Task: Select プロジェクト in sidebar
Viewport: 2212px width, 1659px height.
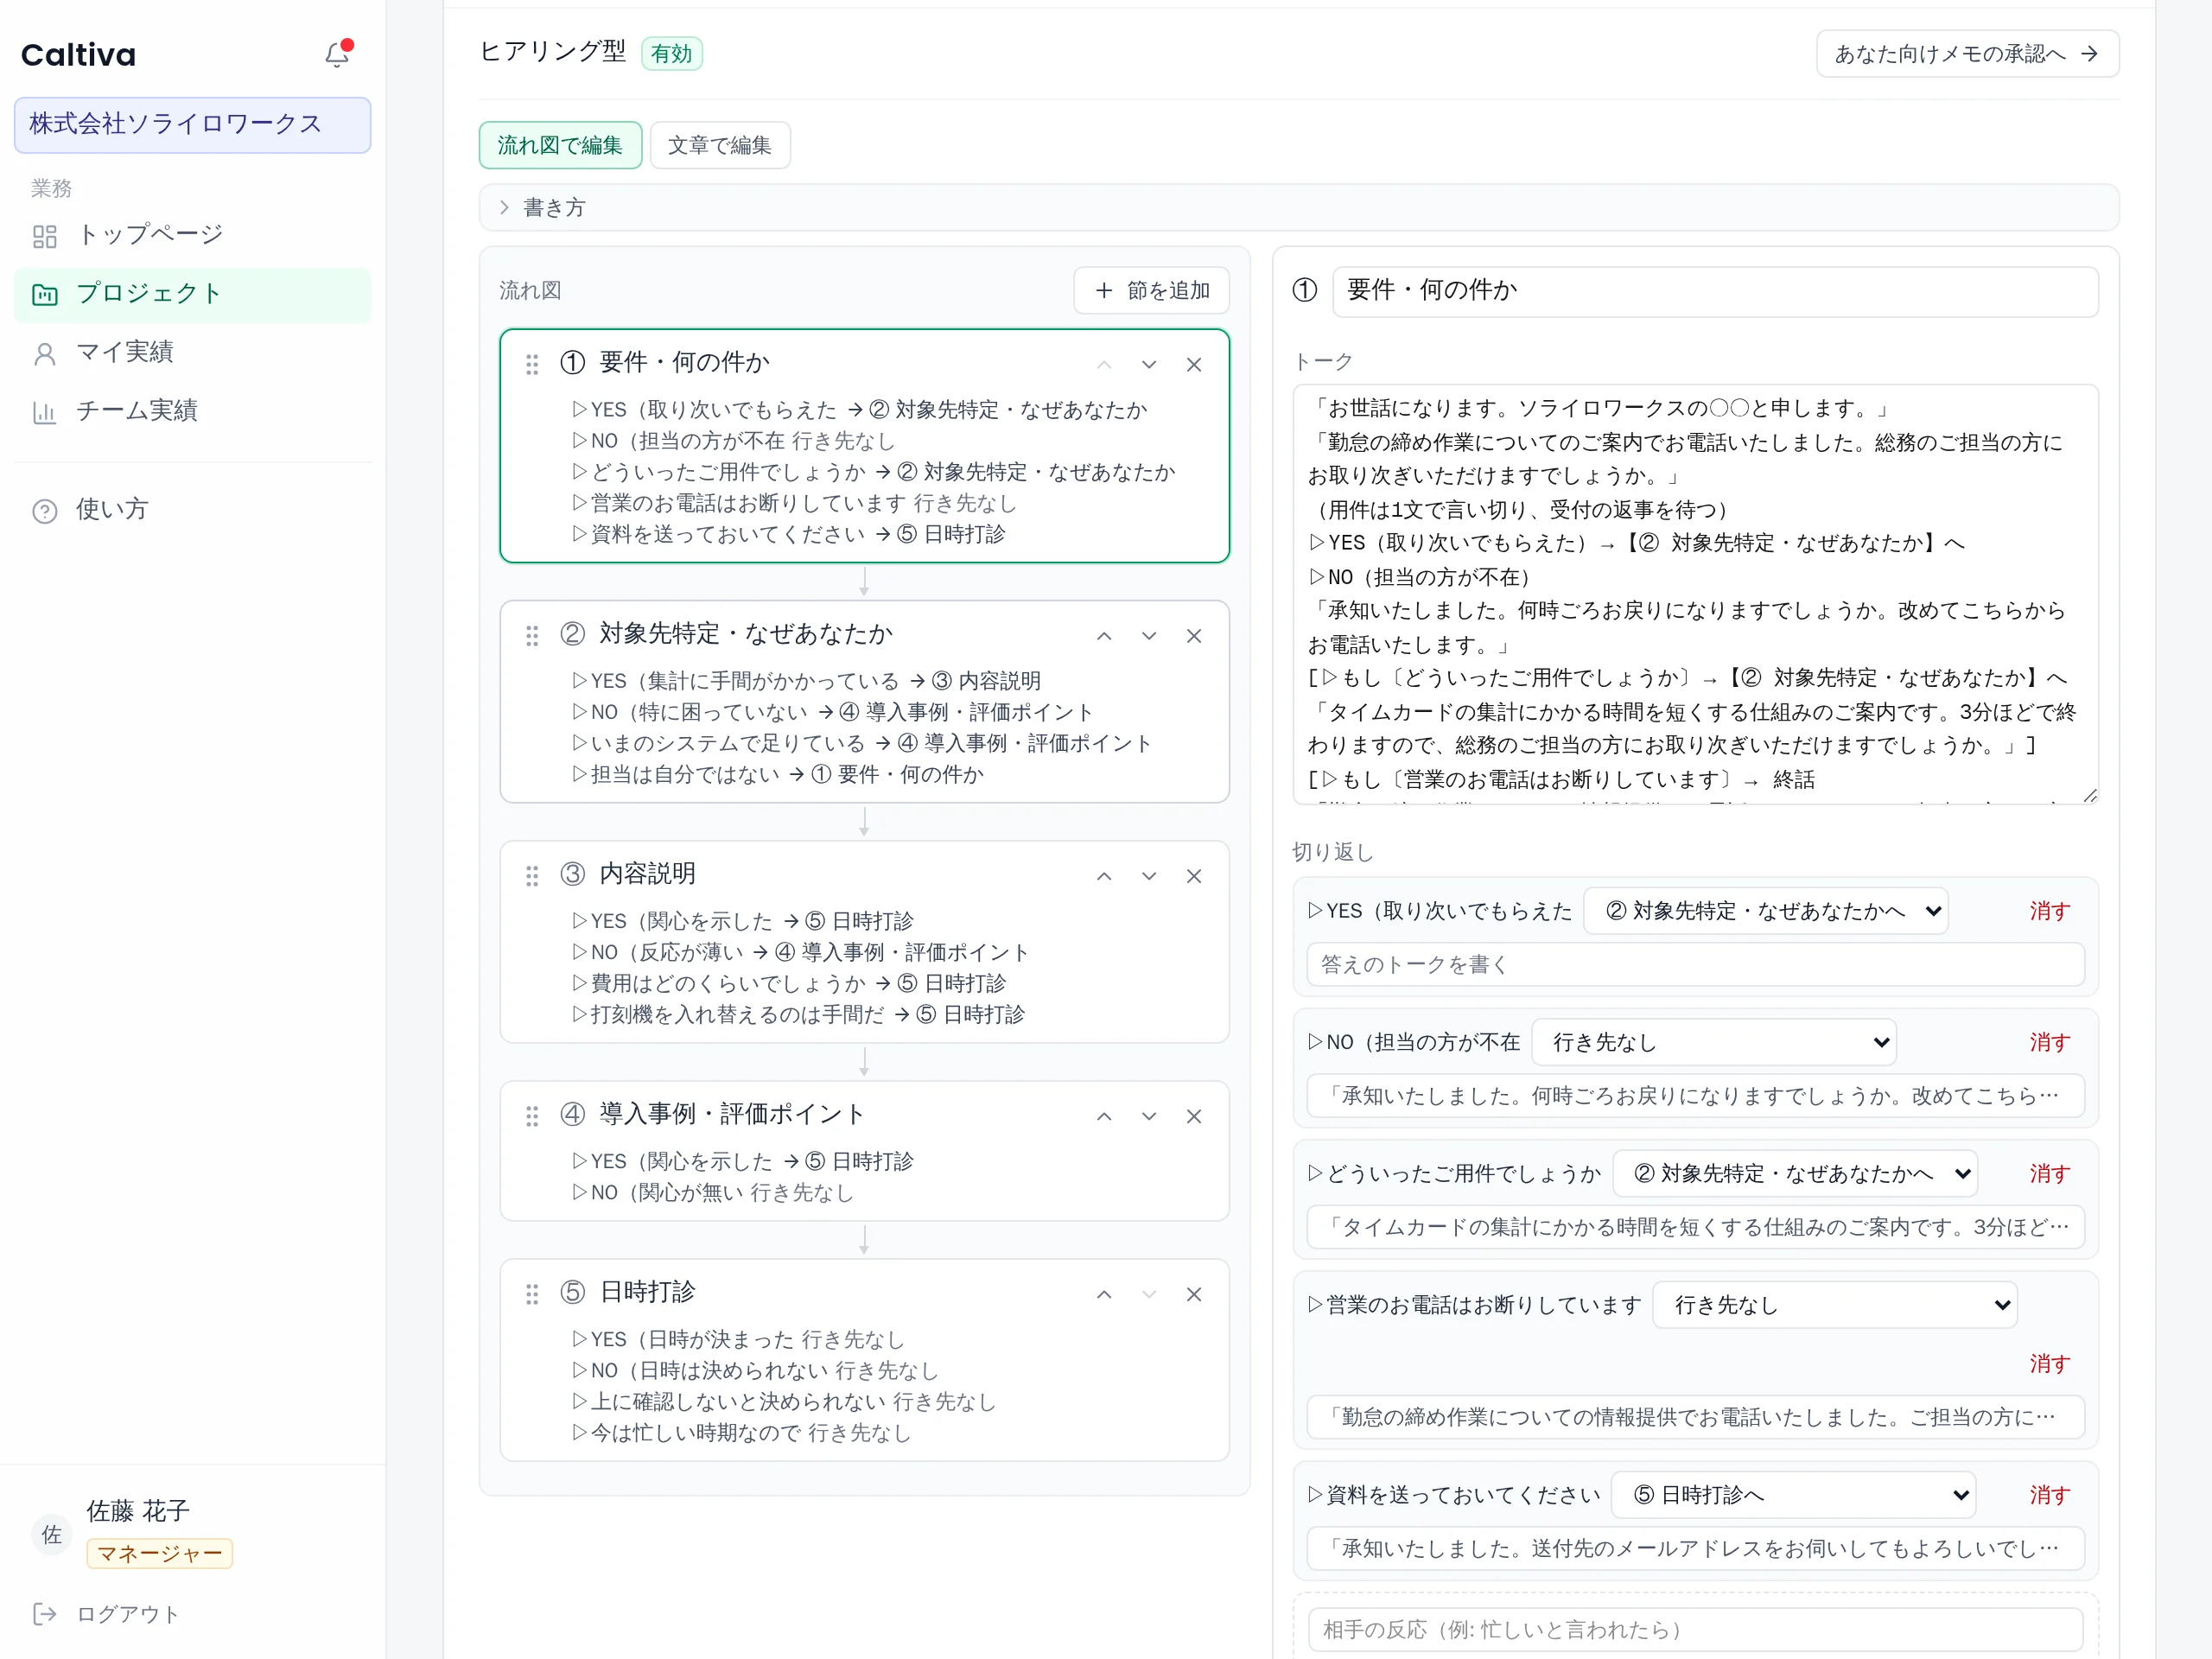Action: tap(192, 294)
